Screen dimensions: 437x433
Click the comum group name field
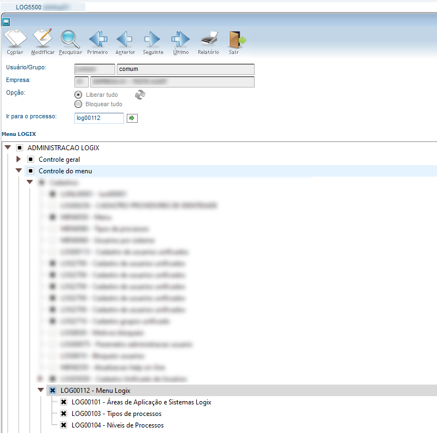tap(186, 69)
